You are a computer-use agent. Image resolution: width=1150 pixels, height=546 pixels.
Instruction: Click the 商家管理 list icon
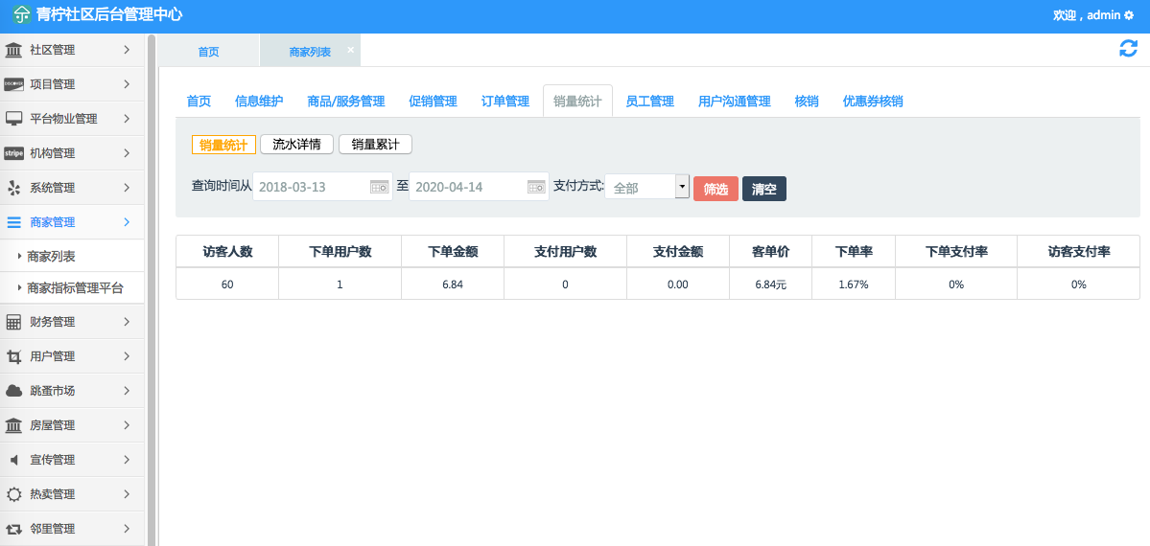tap(13, 222)
